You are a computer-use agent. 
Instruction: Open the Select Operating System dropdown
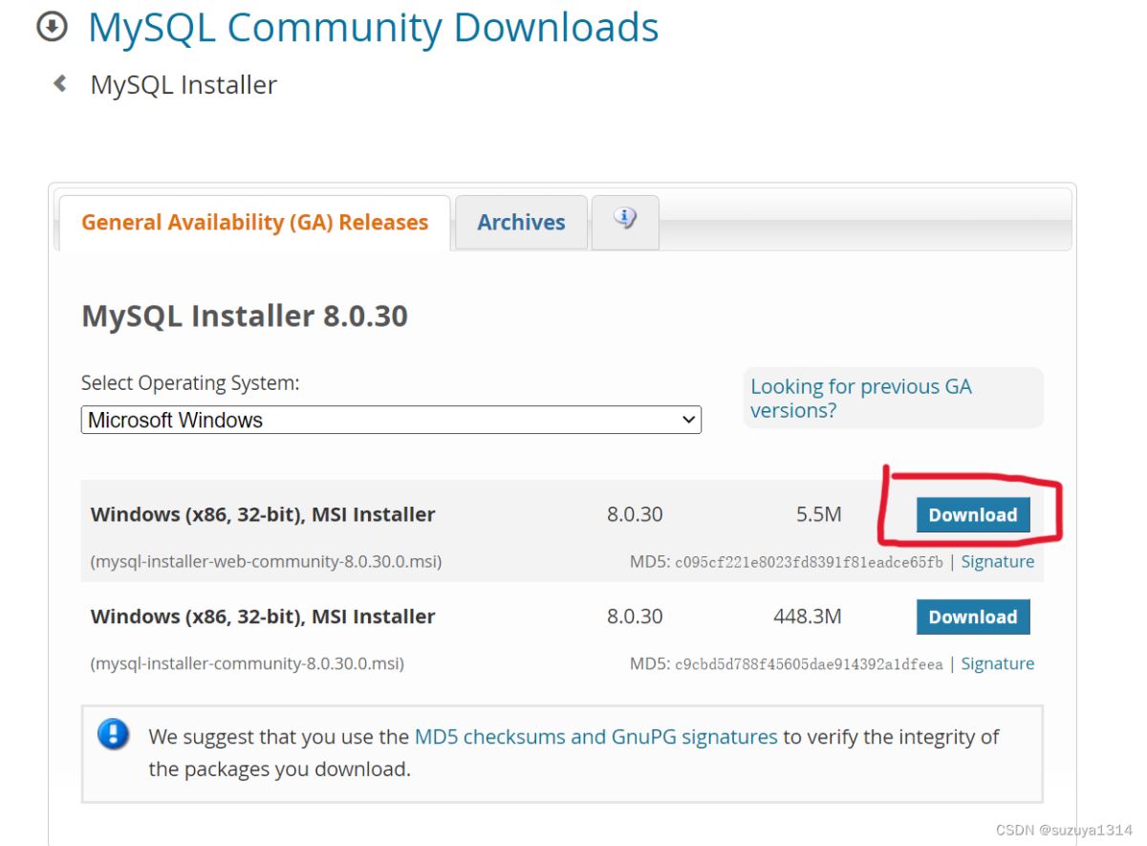tap(390, 419)
